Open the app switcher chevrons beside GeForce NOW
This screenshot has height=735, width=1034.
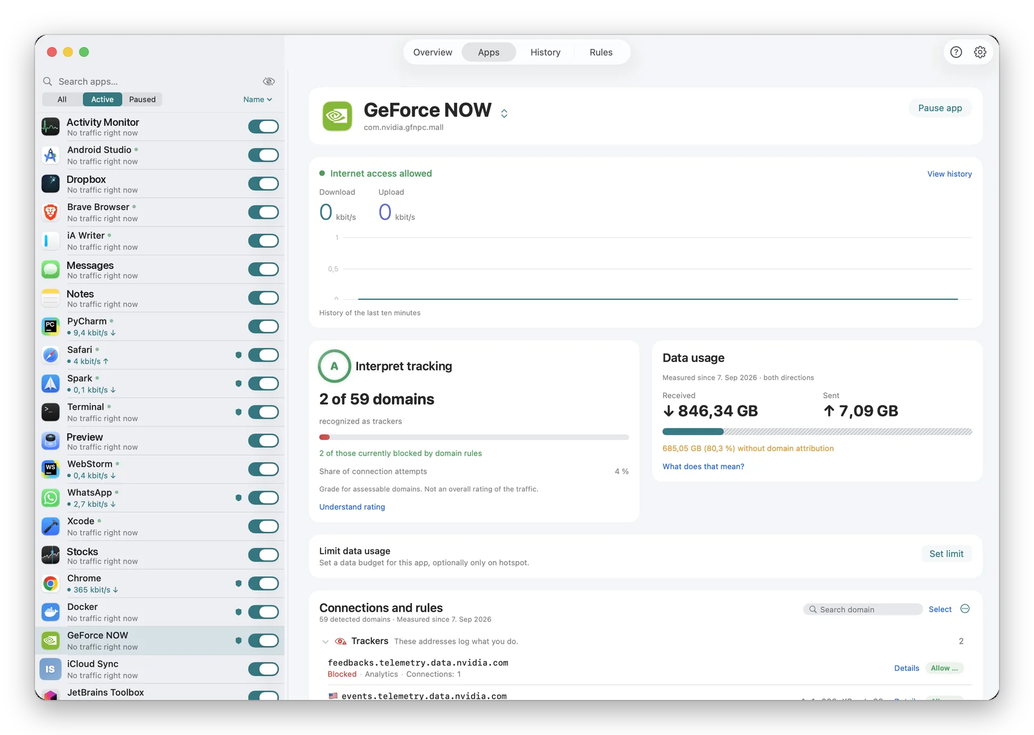[504, 113]
